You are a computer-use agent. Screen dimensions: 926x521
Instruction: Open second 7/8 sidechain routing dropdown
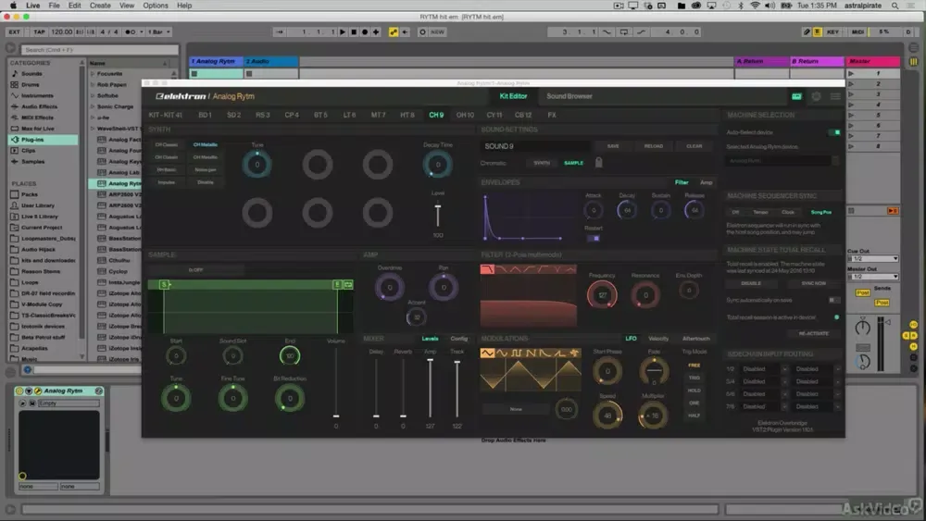818,406
